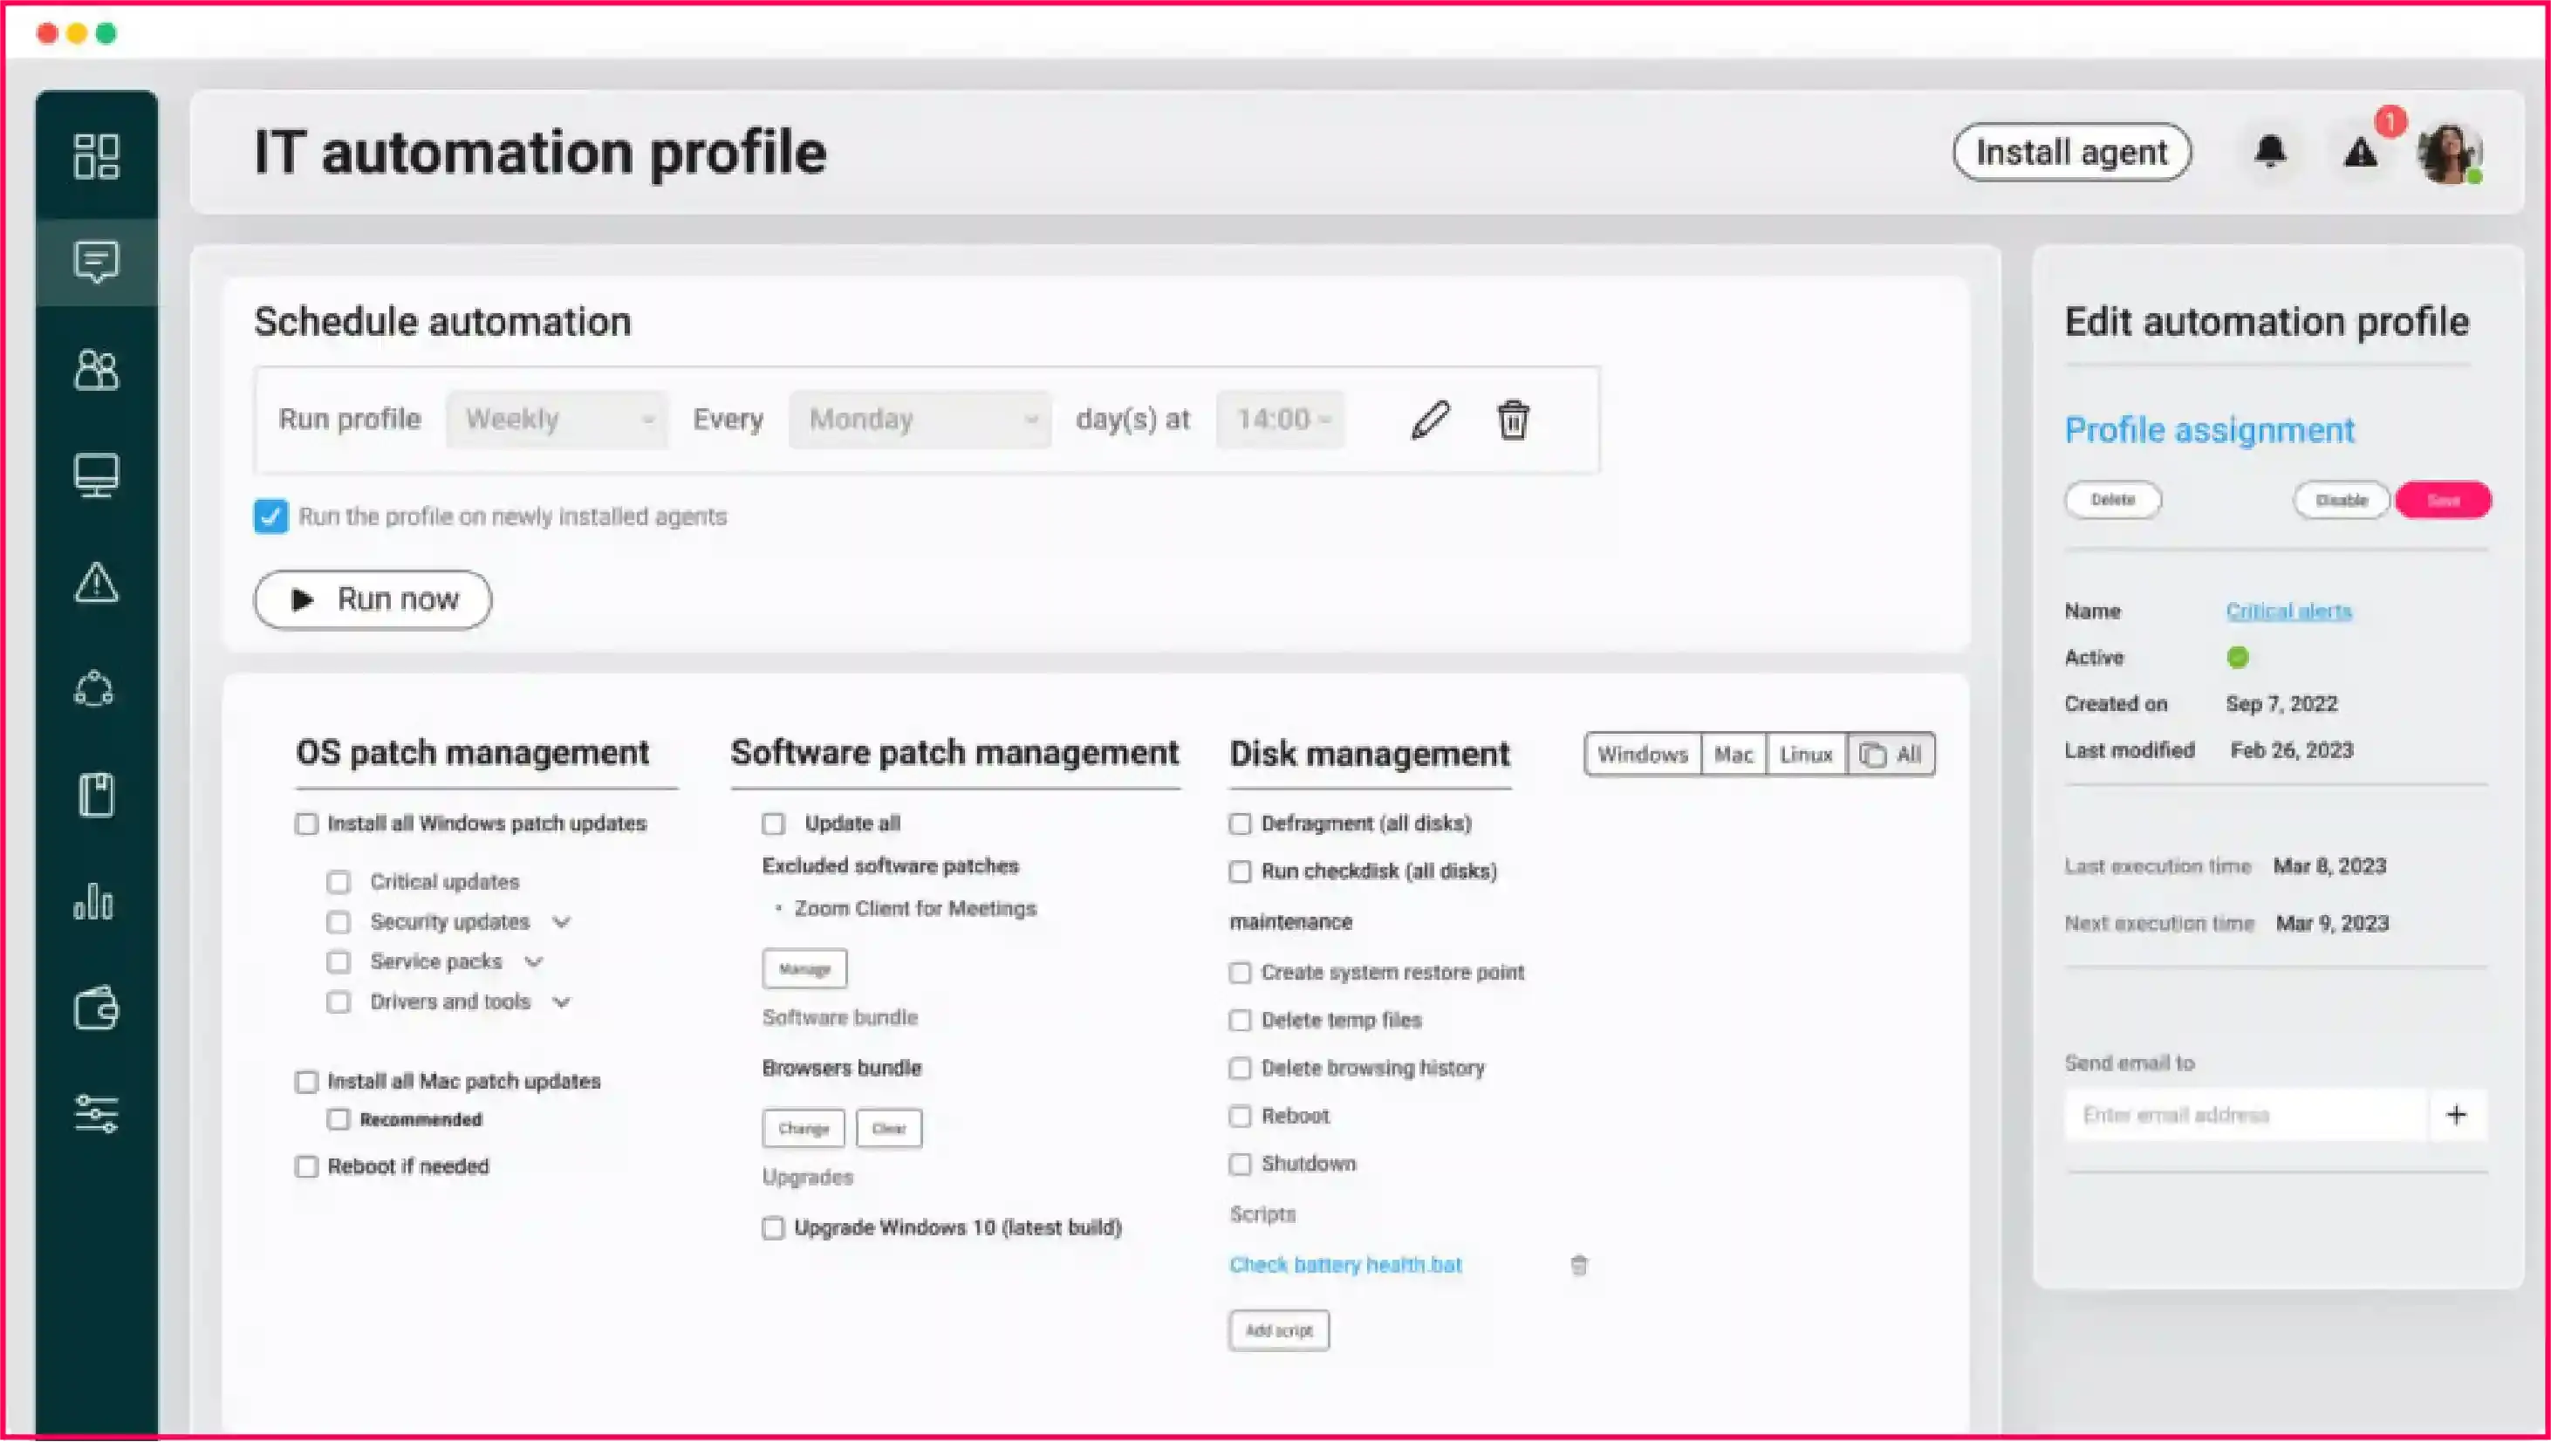2551x1442 pixels.
Task: Click the Add script button
Action: (x=1278, y=1331)
